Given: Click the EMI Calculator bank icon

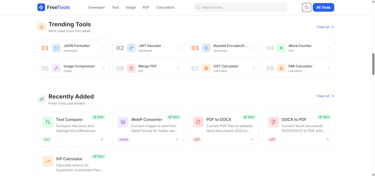Looking at the screenshot, I should coord(281,68).
